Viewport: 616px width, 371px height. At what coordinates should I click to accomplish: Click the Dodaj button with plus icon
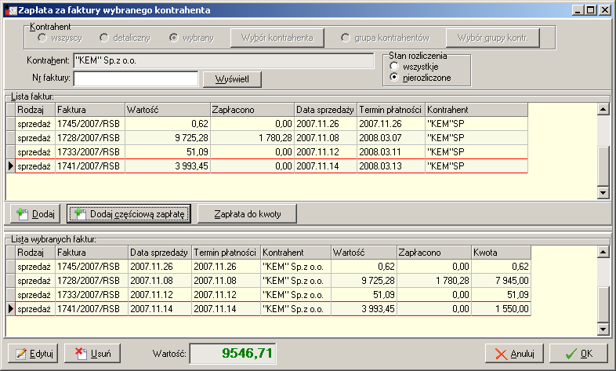pos(35,214)
